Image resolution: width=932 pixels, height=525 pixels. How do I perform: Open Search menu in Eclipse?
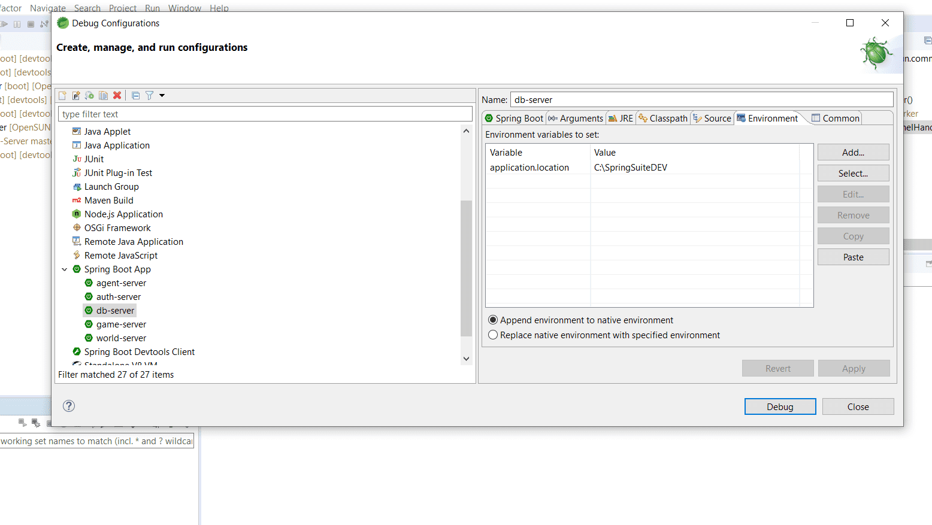87,8
